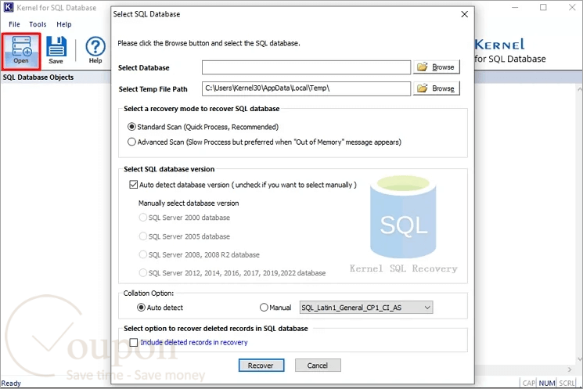Click the SCRL status bar indicator
This screenshot has width=583, height=389.
[x=567, y=383]
